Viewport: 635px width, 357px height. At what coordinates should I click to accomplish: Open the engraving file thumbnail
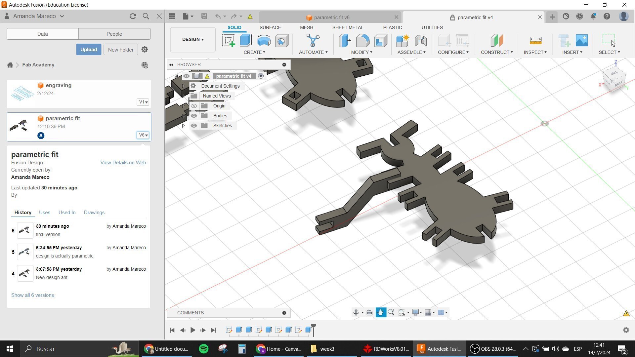pos(22,94)
